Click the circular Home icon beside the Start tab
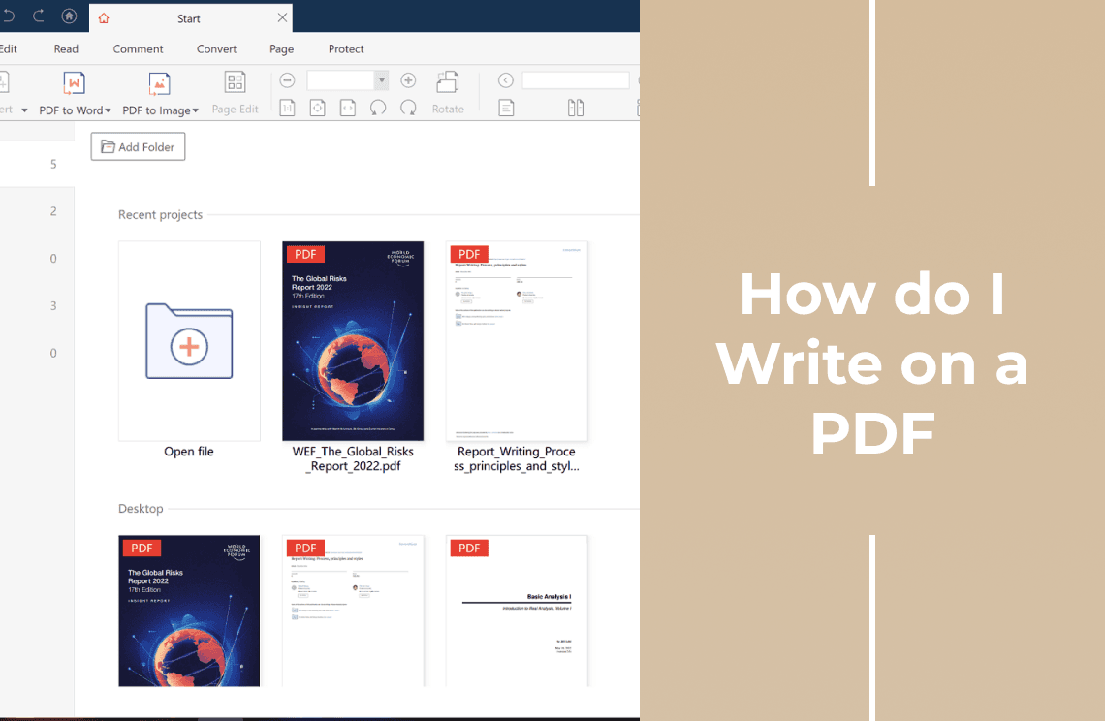Image resolution: width=1105 pixels, height=721 pixels. tap(69, 16)
